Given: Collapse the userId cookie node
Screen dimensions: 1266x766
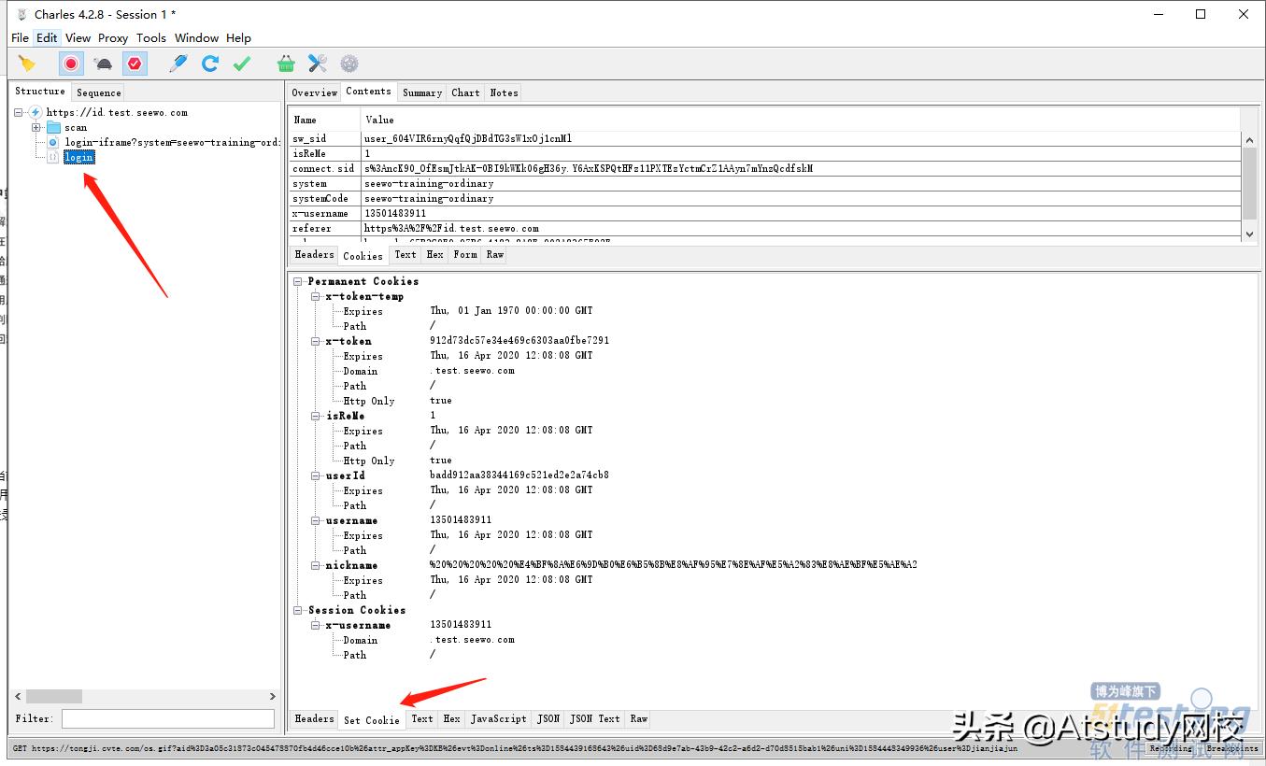Looking at the screenshot, I should tap(316, 475).
